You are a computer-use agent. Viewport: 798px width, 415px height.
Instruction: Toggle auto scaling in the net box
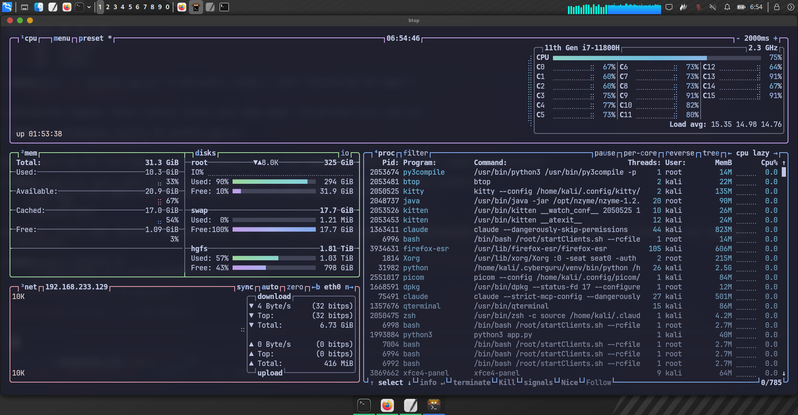[270, 287]
